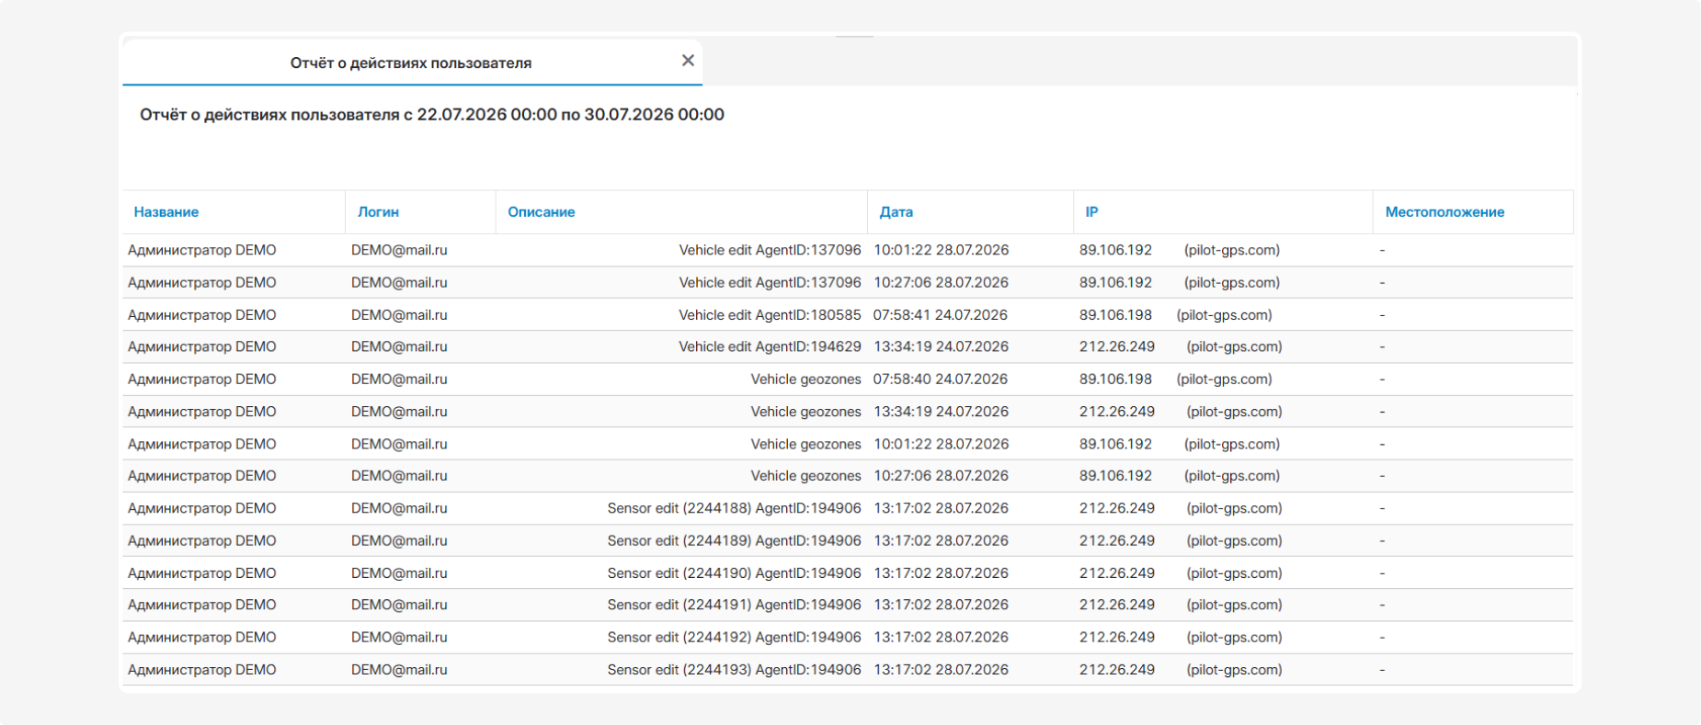The image size is (1701, 725).
Task: Select 'Sensor edit (2244189) AgentID:194906' cell
Action: [x=734, y=541]
